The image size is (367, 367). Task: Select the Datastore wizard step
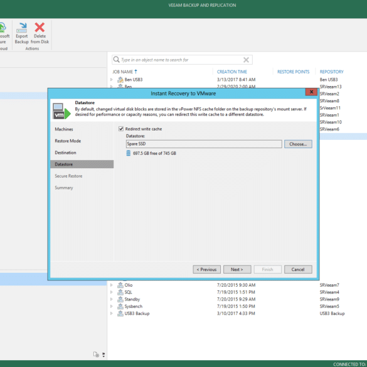point(82,164)
